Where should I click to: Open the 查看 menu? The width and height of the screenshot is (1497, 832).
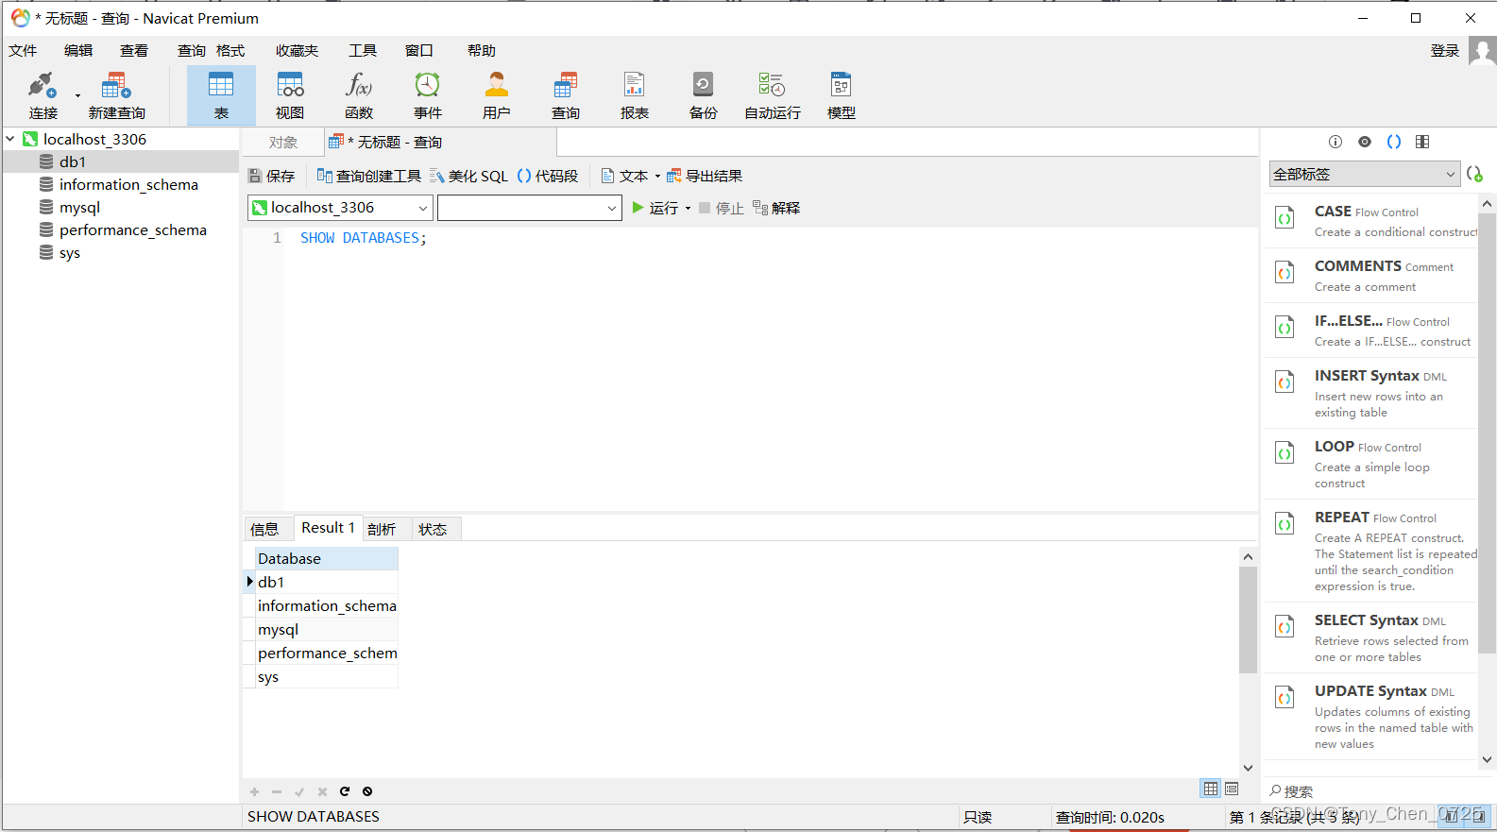(134, 51)
